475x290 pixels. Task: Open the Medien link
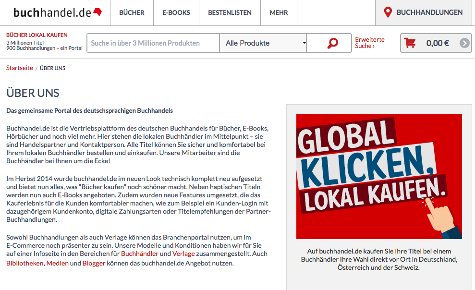(57, 263)
